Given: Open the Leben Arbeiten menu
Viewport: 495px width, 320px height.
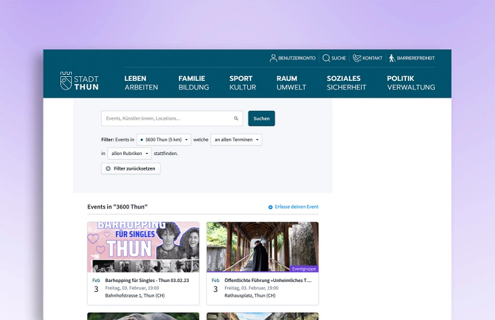Looking at the screenshot, I should point(141,83).
